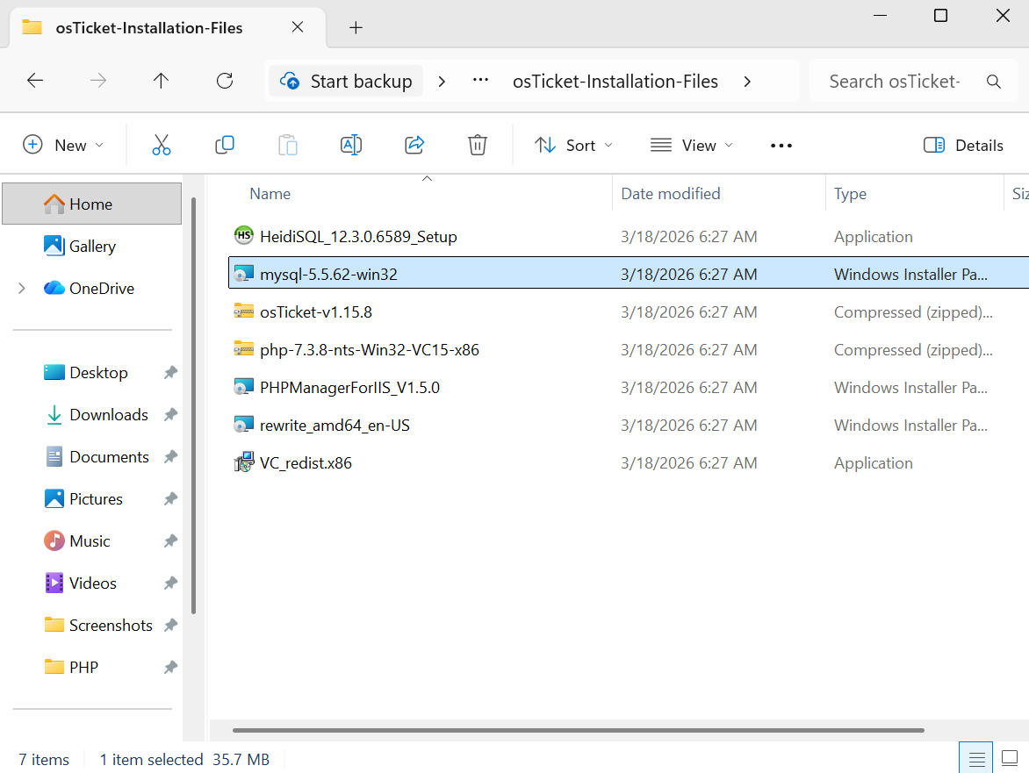1029x773 pixels.
Task: Click the Share icon in toolbar
Action: [x=414, y=145]
